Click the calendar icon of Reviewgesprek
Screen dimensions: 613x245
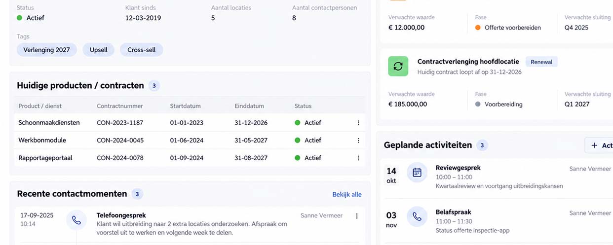[417, 173]
